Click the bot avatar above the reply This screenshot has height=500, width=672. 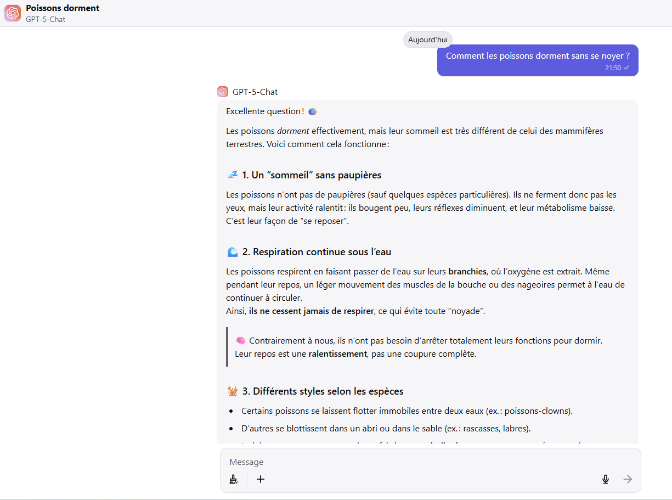tap(223, 92)
